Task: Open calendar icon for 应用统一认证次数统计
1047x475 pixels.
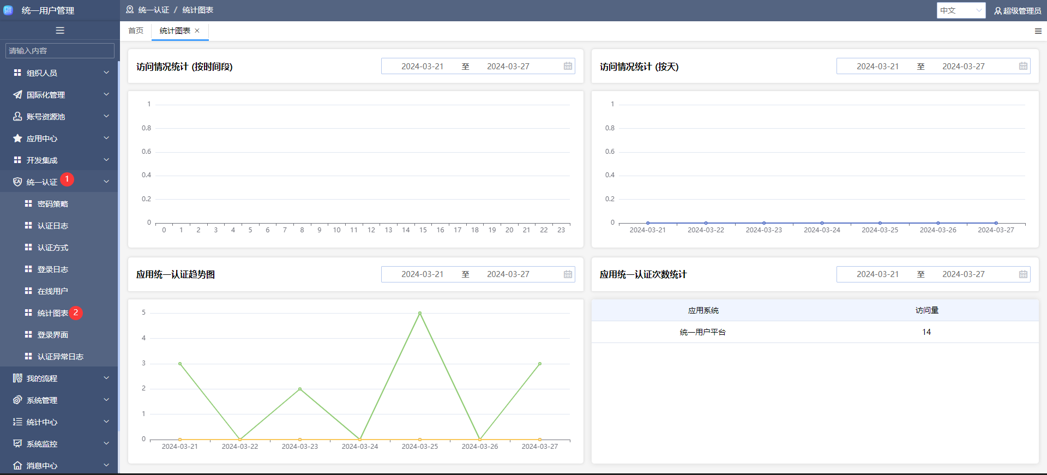Action: pos(1023,274)
